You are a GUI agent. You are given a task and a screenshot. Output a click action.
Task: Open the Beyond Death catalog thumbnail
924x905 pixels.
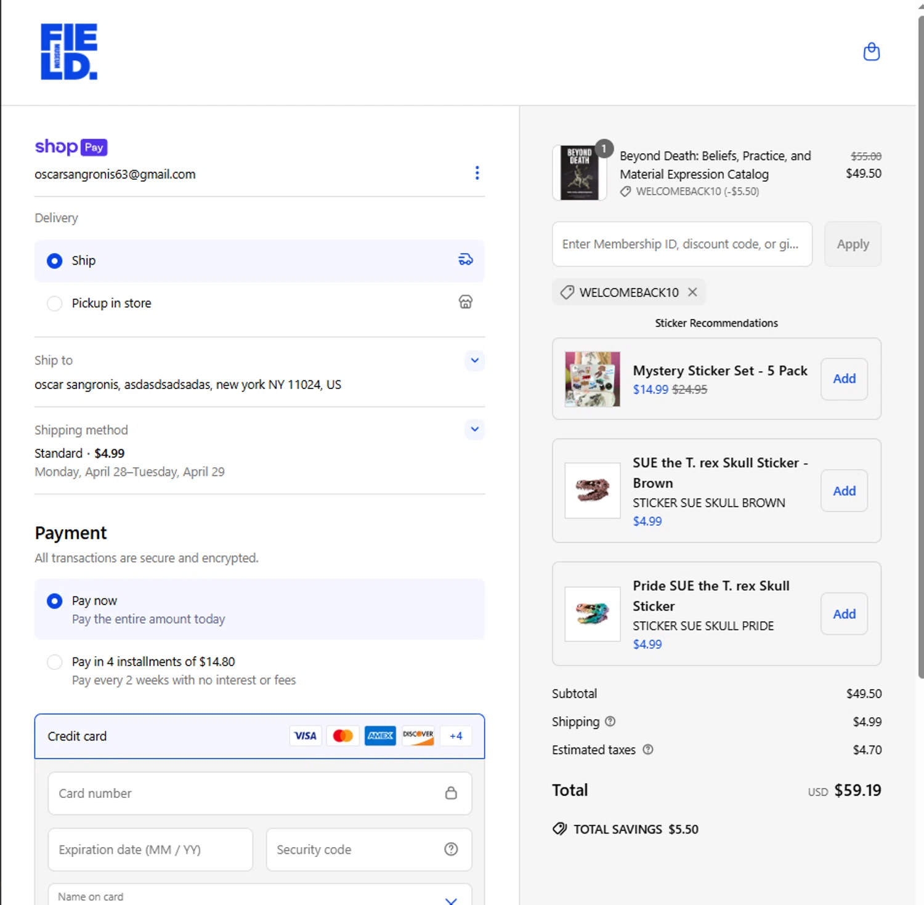coord(580,173)
